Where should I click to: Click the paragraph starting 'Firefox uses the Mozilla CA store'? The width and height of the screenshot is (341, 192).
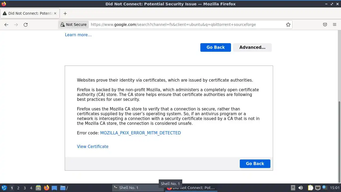click(168, 116)
